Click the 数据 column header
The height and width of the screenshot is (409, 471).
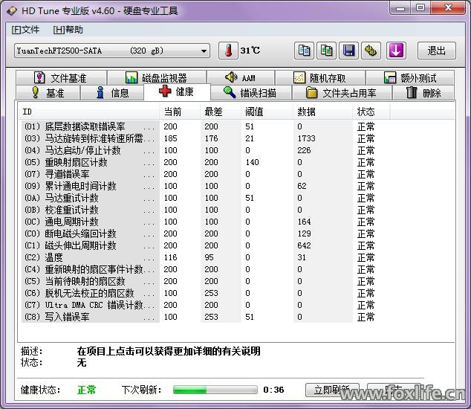(322, 112)
